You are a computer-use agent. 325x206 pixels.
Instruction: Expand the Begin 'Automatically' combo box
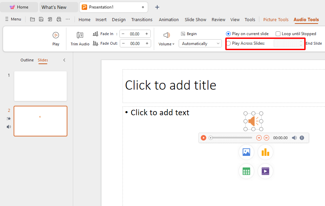tap(200, 44)
